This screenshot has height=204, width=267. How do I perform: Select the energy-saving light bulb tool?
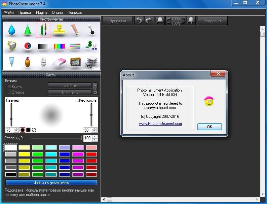[x=44, y=62]
